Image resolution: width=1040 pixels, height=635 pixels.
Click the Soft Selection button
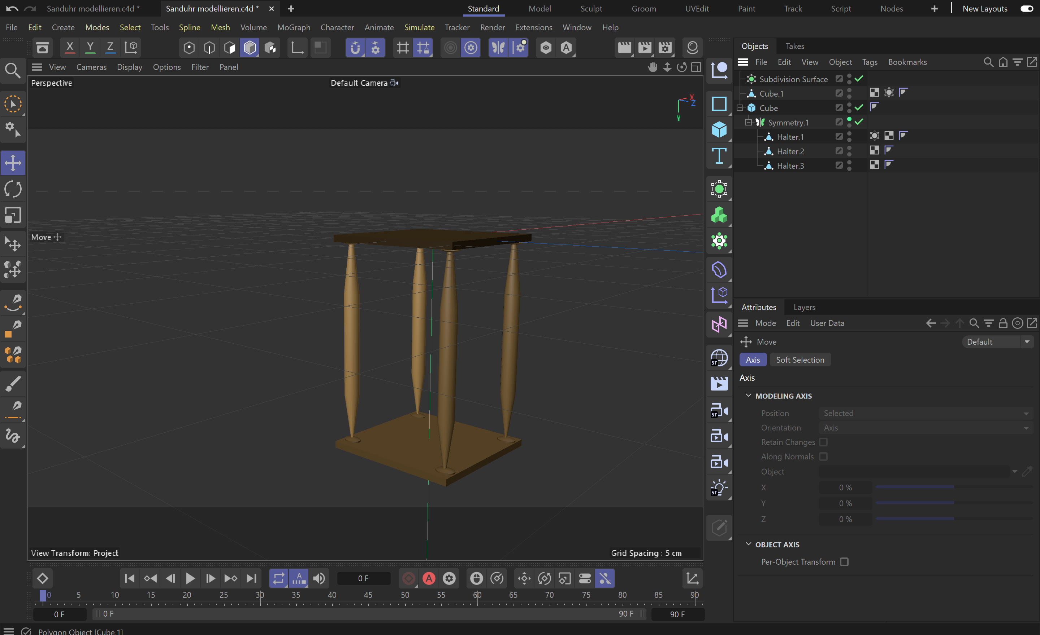(x=800, y=360)
